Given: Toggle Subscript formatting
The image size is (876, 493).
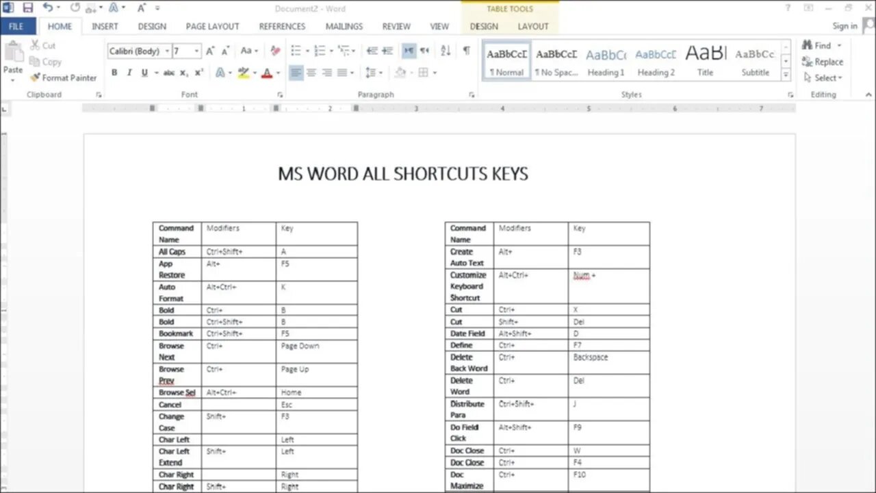Looking at the screenshot, I should pyautogui.click(x=184, y=73).
